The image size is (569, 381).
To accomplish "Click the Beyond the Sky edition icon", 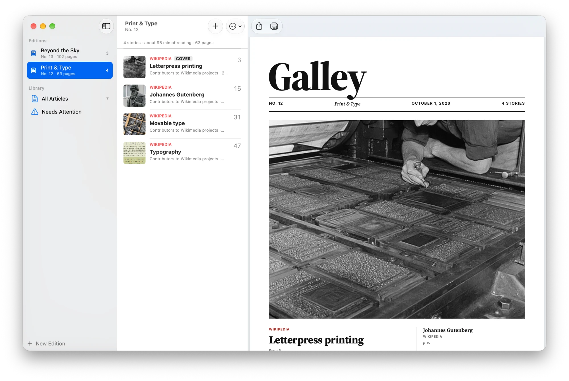I will tap(34, 53).
